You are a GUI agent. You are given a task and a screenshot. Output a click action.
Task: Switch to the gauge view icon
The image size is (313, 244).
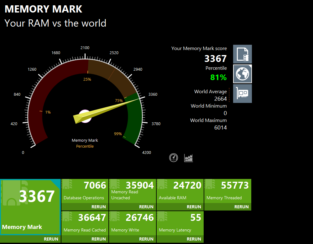coord(174,158)
